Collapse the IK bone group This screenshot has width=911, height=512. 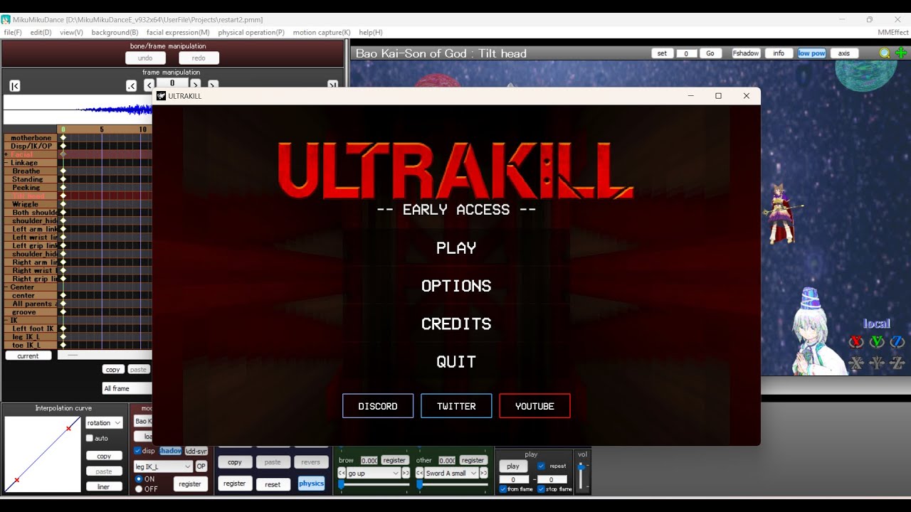point(6,321)
